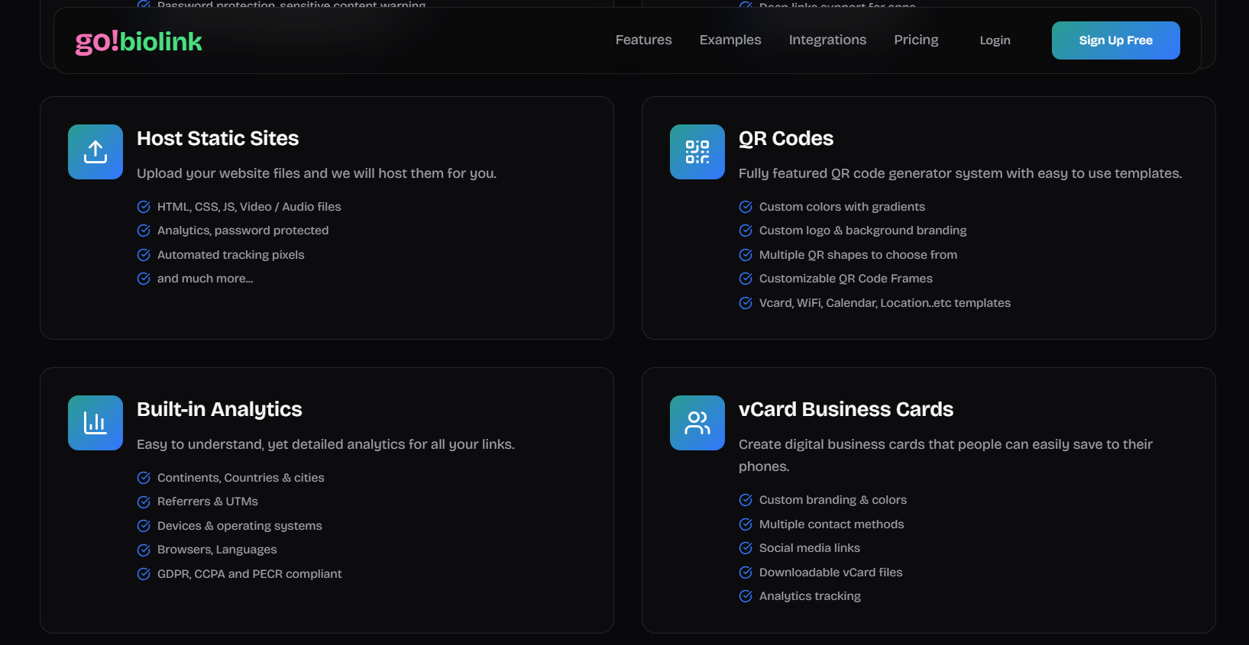Click checkmark icon beside Social media links
Viewport: 1249px width, 645px height.
(746, 548)
